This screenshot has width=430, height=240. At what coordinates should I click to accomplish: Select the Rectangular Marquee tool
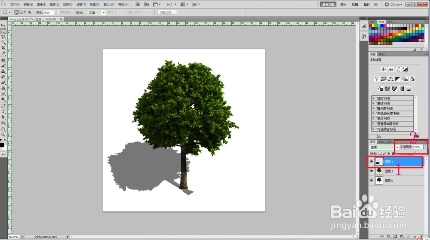pos(3,31)
